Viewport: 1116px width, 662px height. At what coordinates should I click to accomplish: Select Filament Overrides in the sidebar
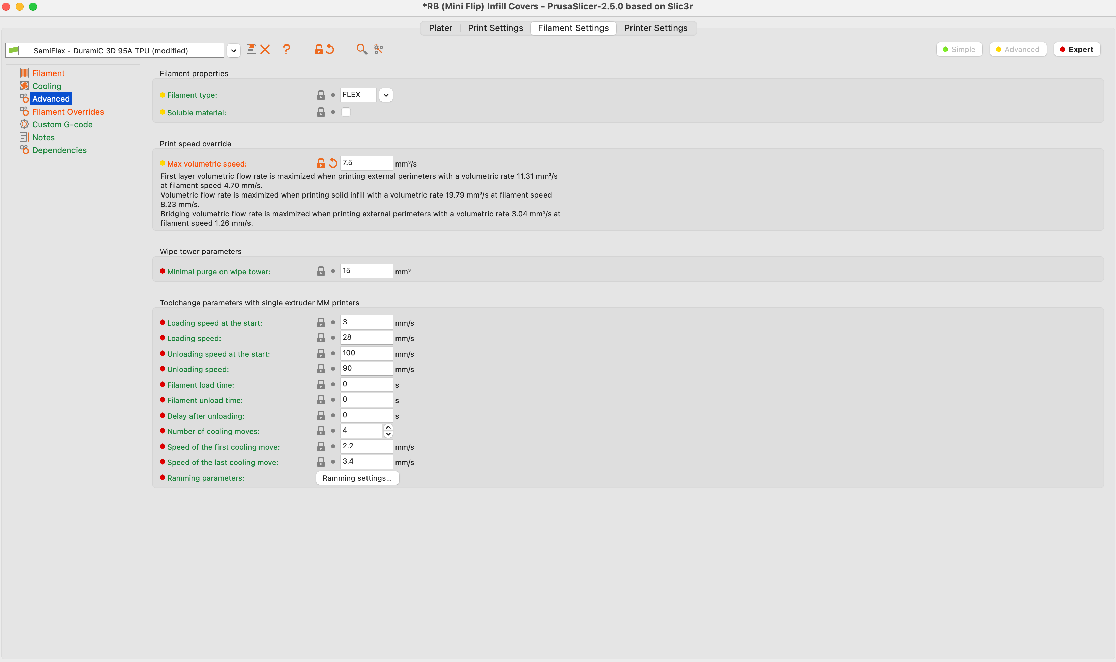pos(68,112)
